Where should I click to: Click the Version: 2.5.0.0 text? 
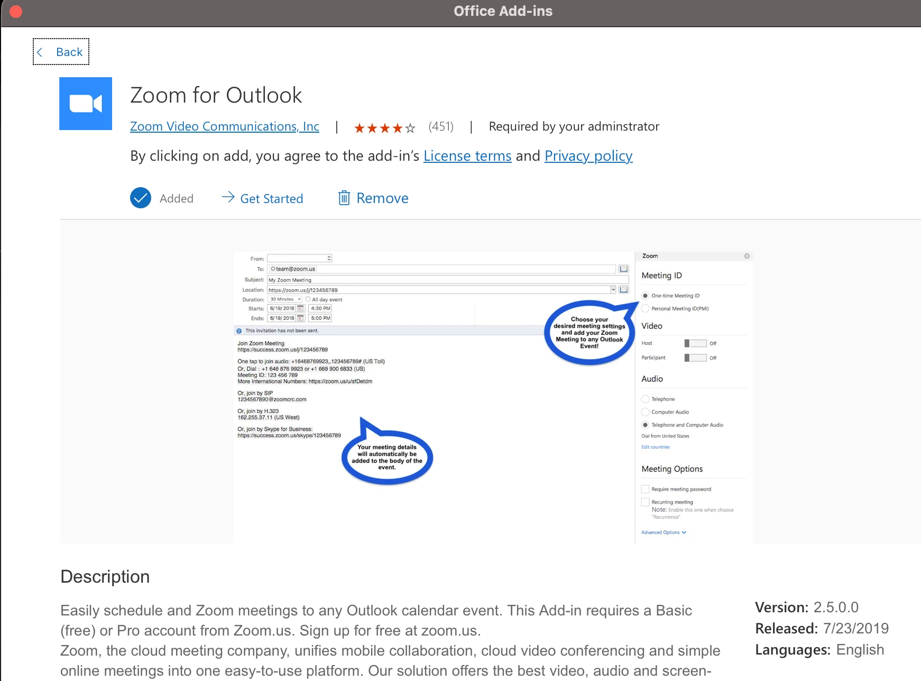[x=807, y=607]
